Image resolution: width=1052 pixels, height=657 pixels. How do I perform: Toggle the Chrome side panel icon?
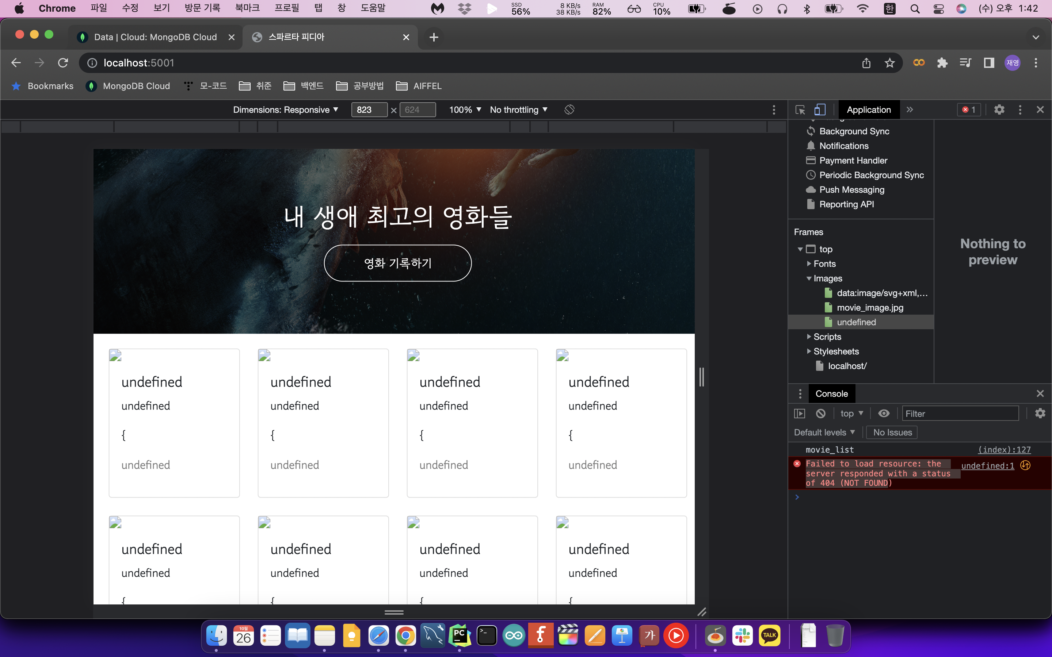[x=989, y=63]
